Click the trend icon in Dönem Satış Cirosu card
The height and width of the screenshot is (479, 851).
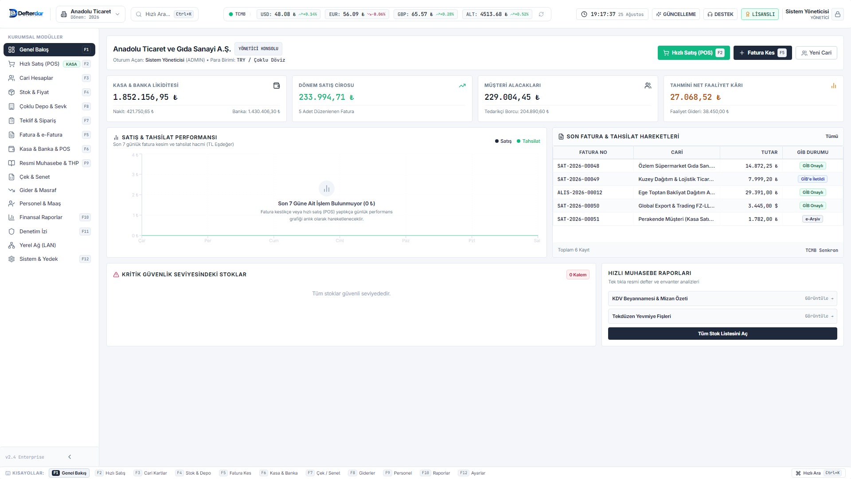coord(462,86)
